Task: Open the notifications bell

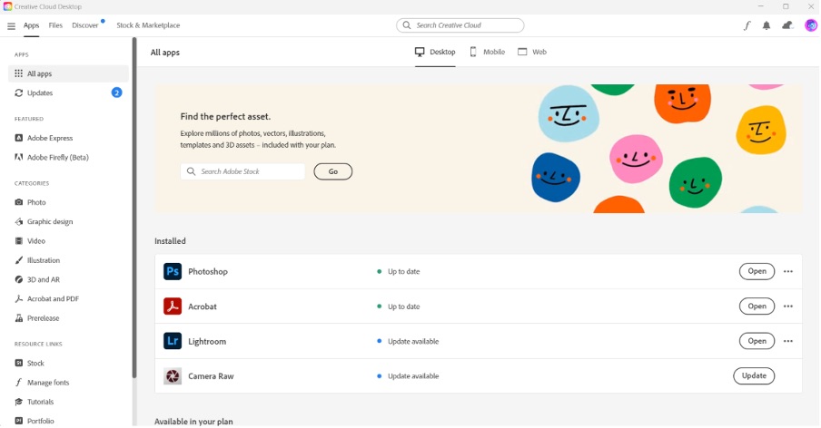Action: (767, 25)
